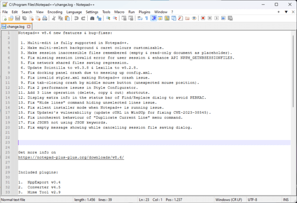Viewport: 297px width, 203px height.
Task: Click the Open file toolbar icon
Action: click(x=11, y=18)
